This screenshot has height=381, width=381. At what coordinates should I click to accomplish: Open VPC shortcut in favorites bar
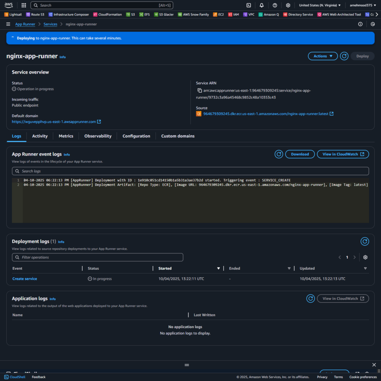pyautogui.click(x=249, y=15)
